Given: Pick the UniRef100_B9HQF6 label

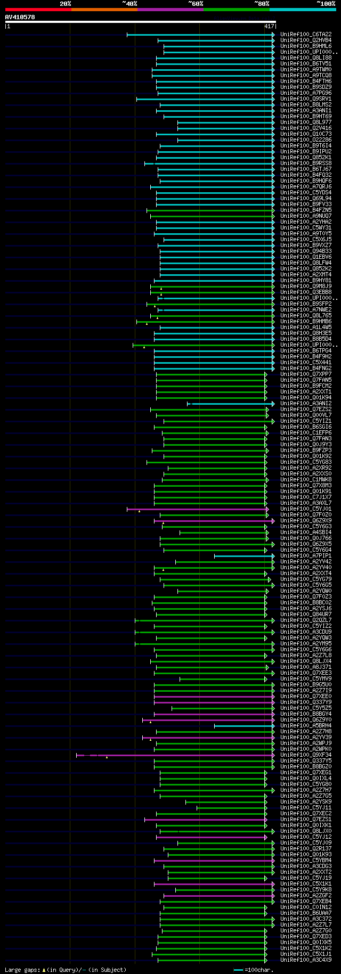Looking at the screenshot, I should click(306, 181).
